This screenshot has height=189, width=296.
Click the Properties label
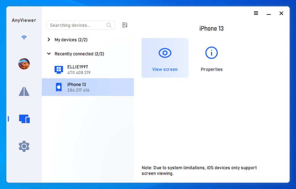(212, 69)
